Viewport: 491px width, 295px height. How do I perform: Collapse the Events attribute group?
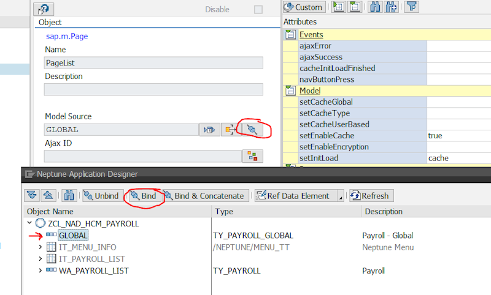click(x=290, y=35)
